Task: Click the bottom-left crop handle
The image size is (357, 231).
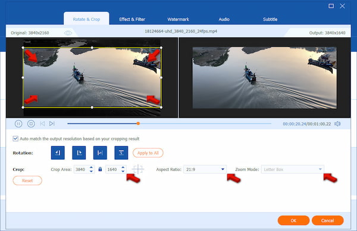Action: coord(23,107)
